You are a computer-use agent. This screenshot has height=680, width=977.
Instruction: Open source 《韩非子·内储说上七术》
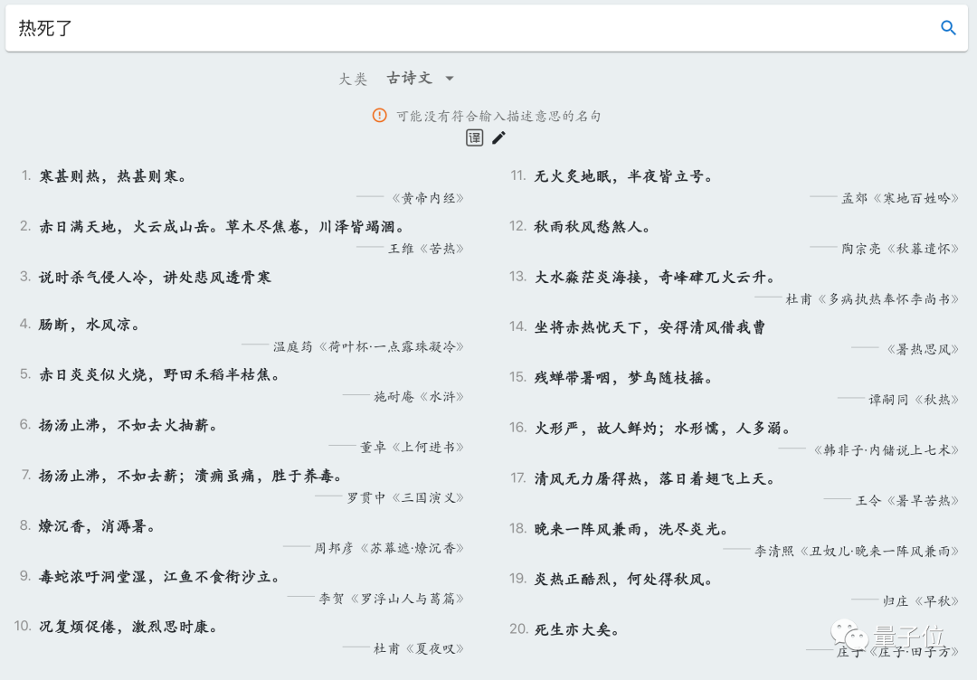pos(886,451)
